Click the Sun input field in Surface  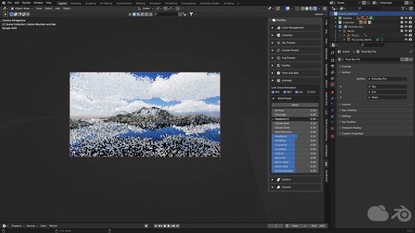click(x=387, y=92)
